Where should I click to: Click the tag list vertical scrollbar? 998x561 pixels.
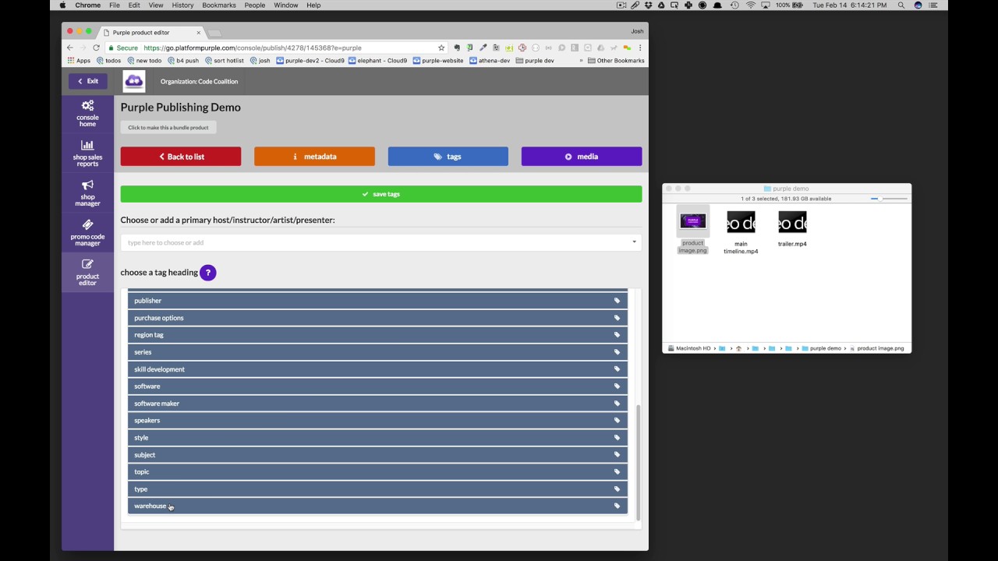[x=638, y=463]
